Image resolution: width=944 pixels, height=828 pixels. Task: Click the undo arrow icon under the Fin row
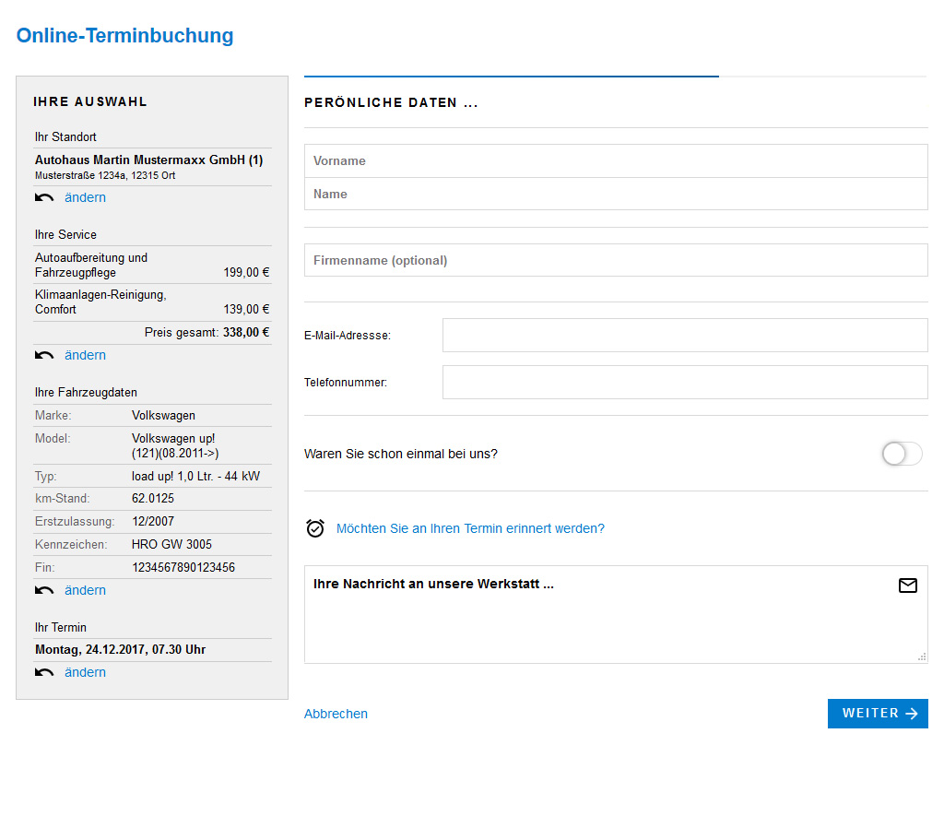pyautogui.click(x=44, y=590)
